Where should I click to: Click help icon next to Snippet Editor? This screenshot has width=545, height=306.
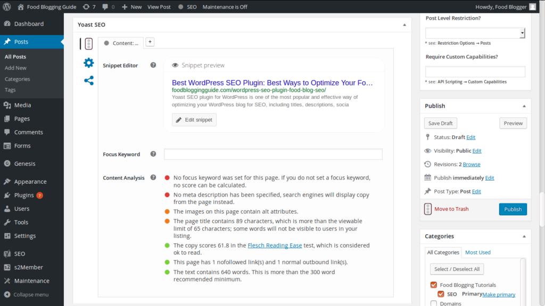click(x=153, y=65)
